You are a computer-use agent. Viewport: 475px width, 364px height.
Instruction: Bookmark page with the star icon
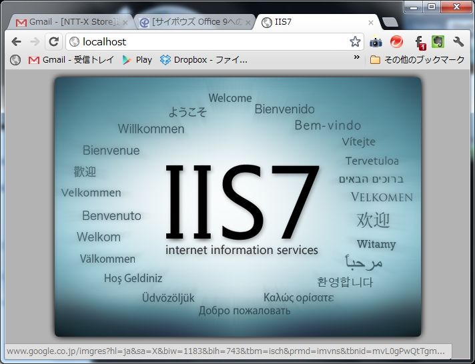pyautogui.click(x=355, y=42)
